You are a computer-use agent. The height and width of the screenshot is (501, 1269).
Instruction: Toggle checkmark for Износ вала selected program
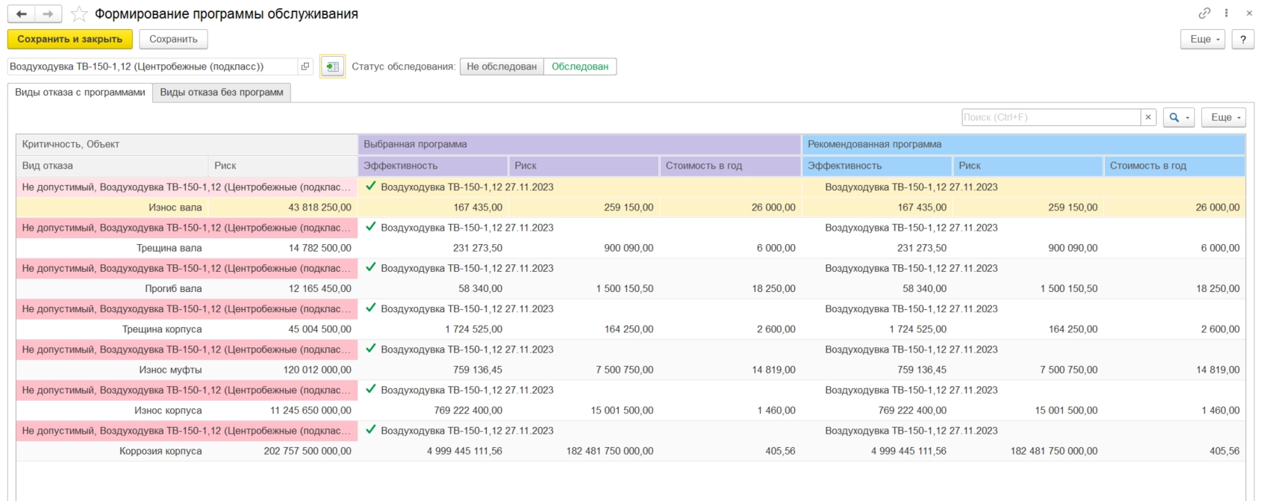pyautogui.click(x=371, y=187)
